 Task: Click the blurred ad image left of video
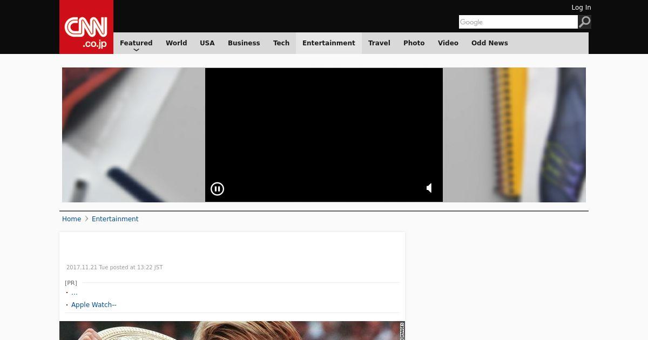[133, 135]
